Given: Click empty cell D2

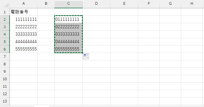Looking at the screenshot, I should [x=96, y=19].
